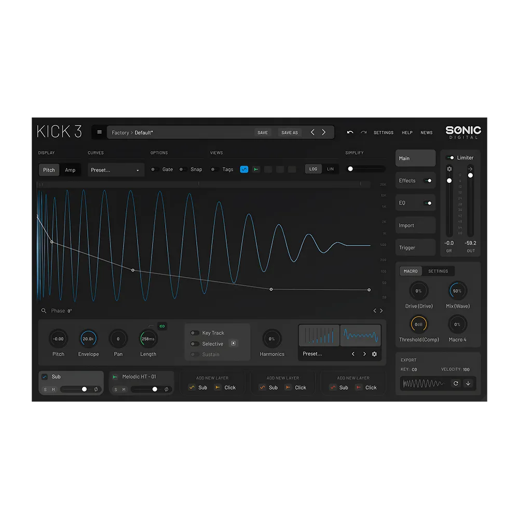
Task: Enable the Snap option toggle
Action: (x=183, y=170)
